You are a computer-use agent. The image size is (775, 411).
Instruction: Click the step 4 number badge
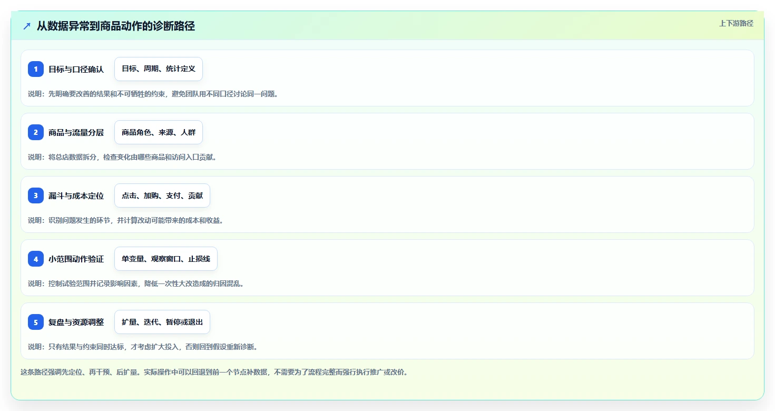[36, 259]
